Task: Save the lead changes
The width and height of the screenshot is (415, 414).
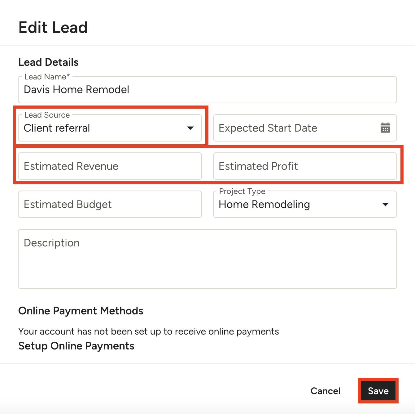Action: click(378, 391)
